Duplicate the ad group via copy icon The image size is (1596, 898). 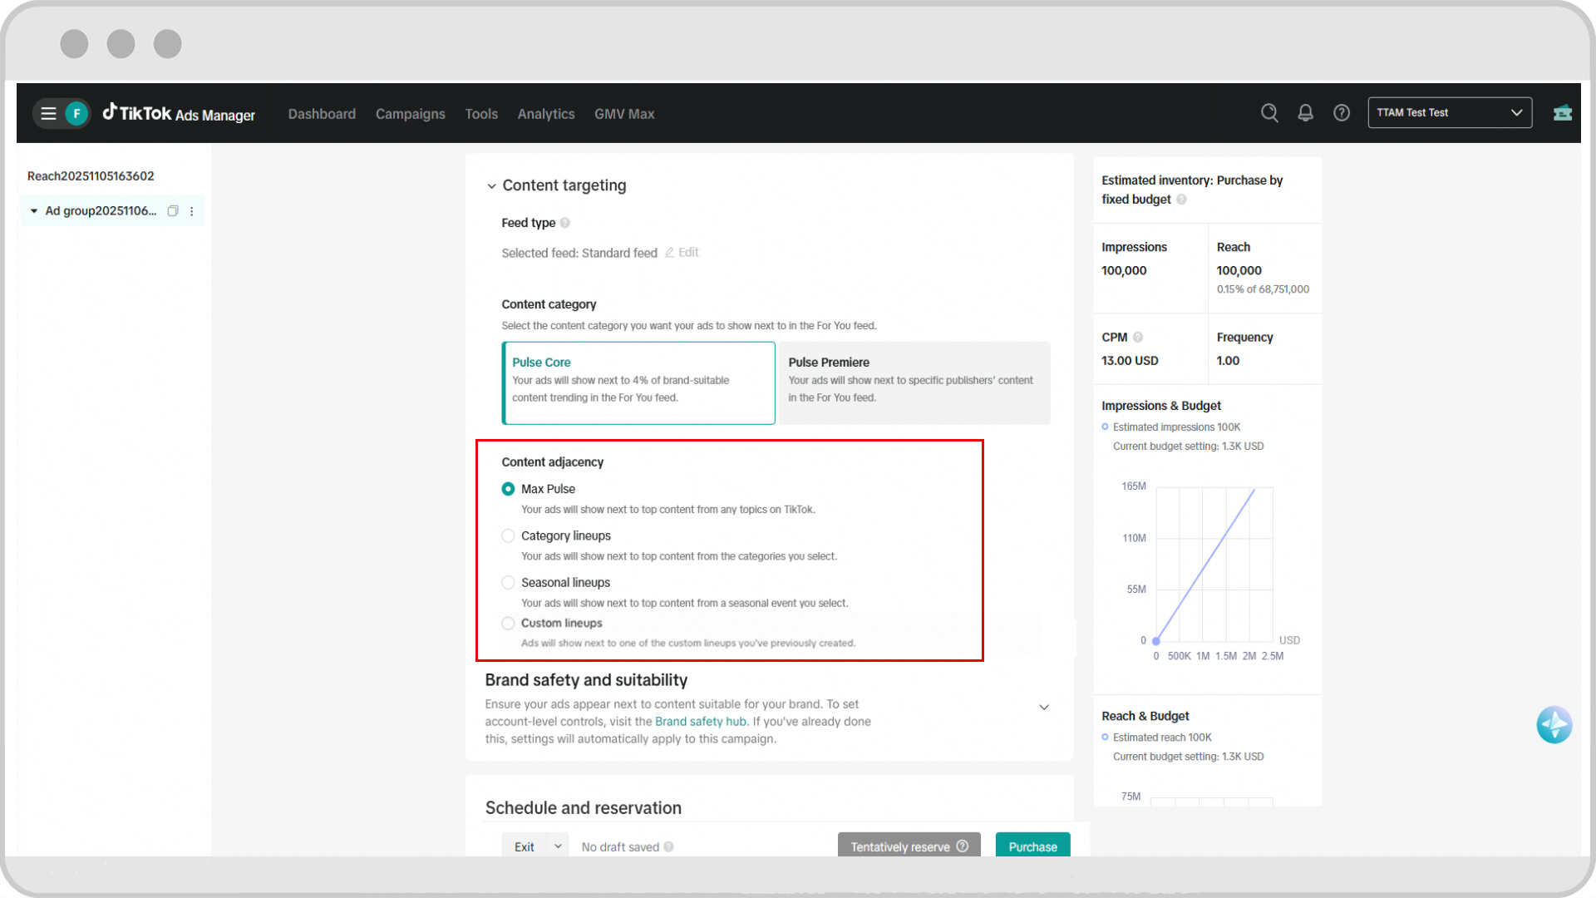click(173, 211)
